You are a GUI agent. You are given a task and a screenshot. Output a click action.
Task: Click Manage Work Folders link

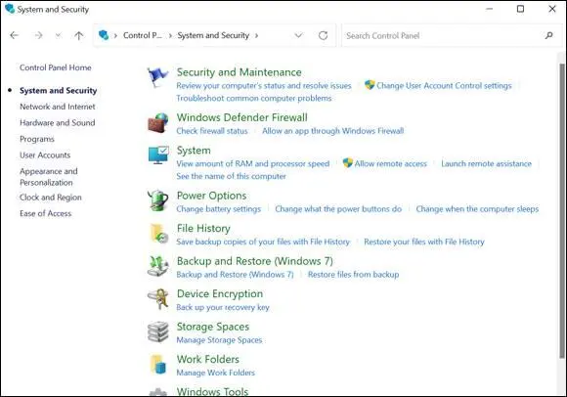tap(215, 373)
